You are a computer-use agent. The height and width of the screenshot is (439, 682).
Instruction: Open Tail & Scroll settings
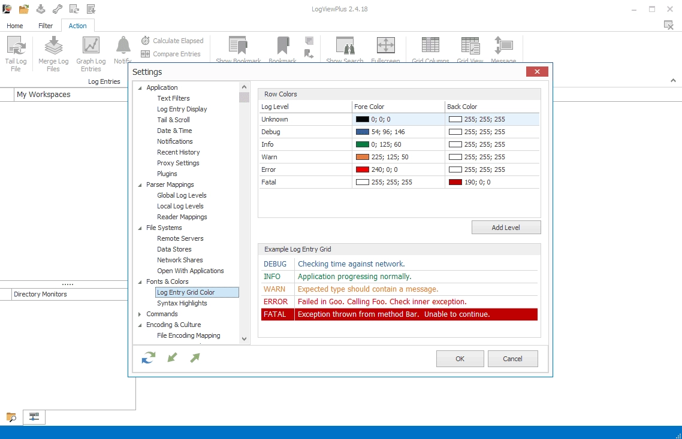click(x=173, y=120)
